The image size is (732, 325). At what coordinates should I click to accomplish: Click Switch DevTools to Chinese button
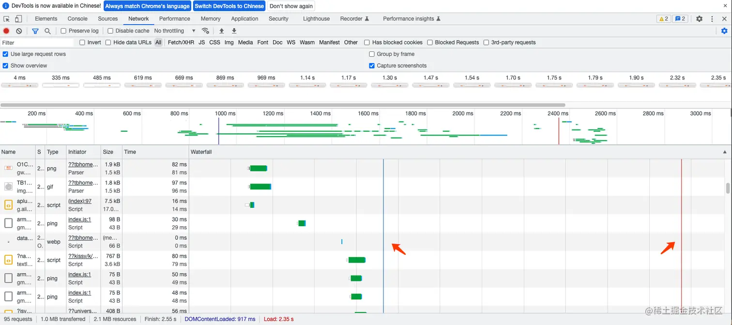click(229, 6)
